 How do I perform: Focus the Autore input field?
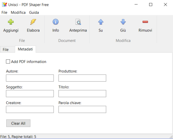click(30, 78)
